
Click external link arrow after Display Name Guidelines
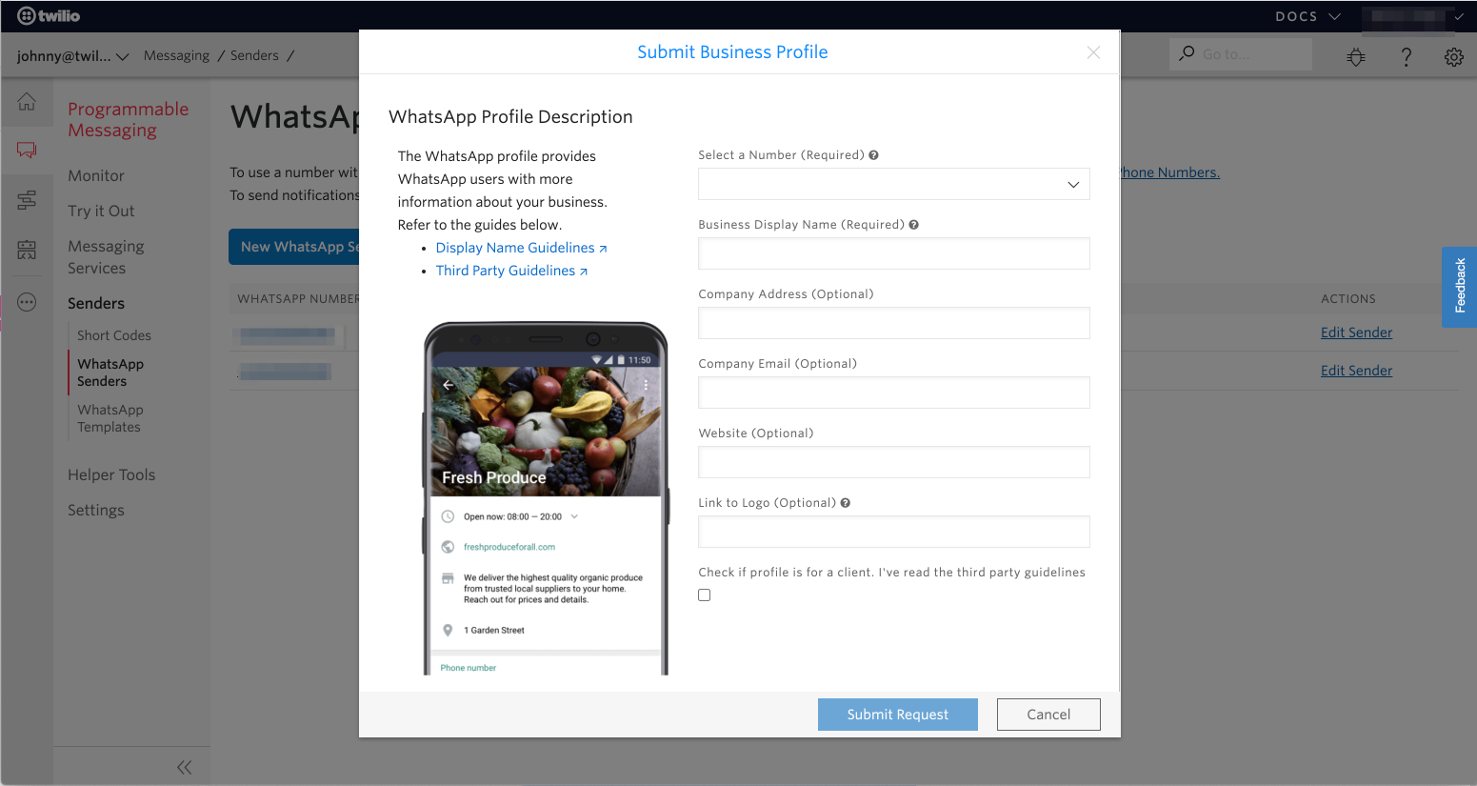[603, 249]
